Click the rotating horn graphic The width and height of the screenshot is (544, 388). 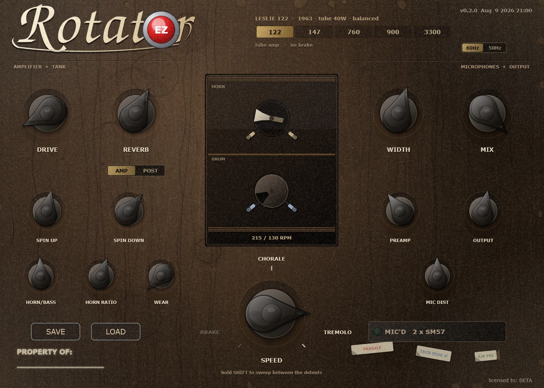271,118
